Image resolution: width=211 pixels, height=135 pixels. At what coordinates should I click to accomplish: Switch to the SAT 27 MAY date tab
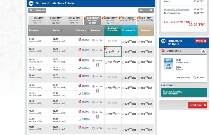[74, 20]
